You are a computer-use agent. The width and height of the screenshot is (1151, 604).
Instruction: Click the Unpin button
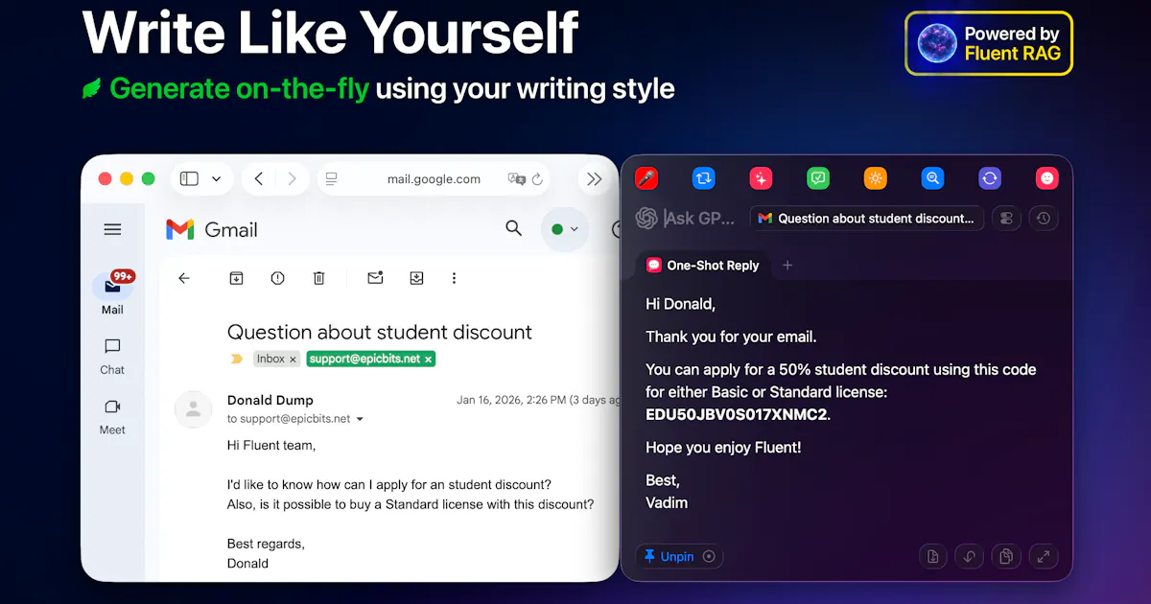(x=669, y=556)
